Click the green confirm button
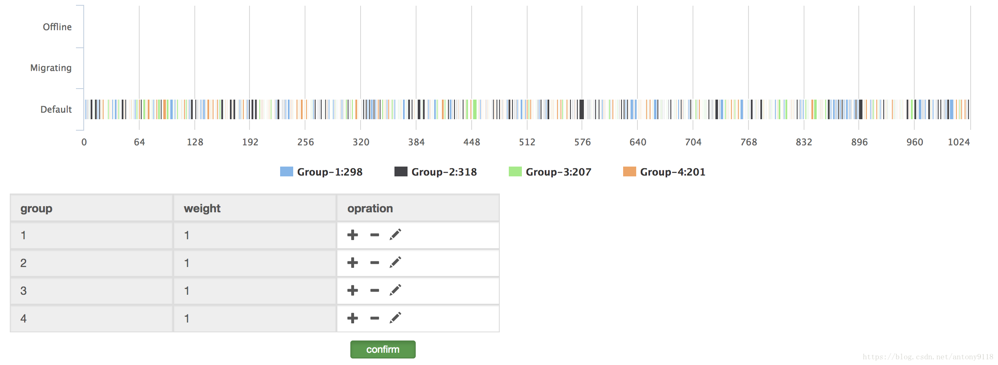Image resolution: width=998 pixels, height=365 pixels. [383, 349]
